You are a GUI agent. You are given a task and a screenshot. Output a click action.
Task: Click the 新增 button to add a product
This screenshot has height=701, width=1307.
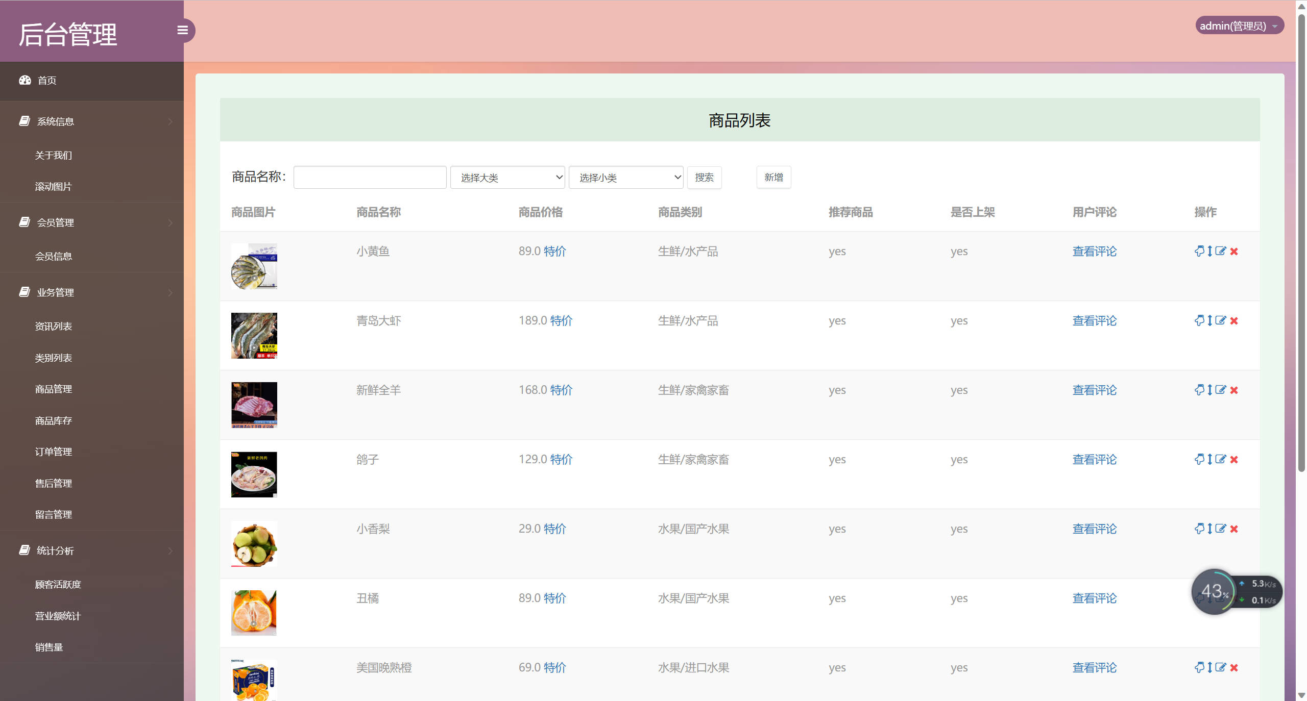click(x=773, y=177)
